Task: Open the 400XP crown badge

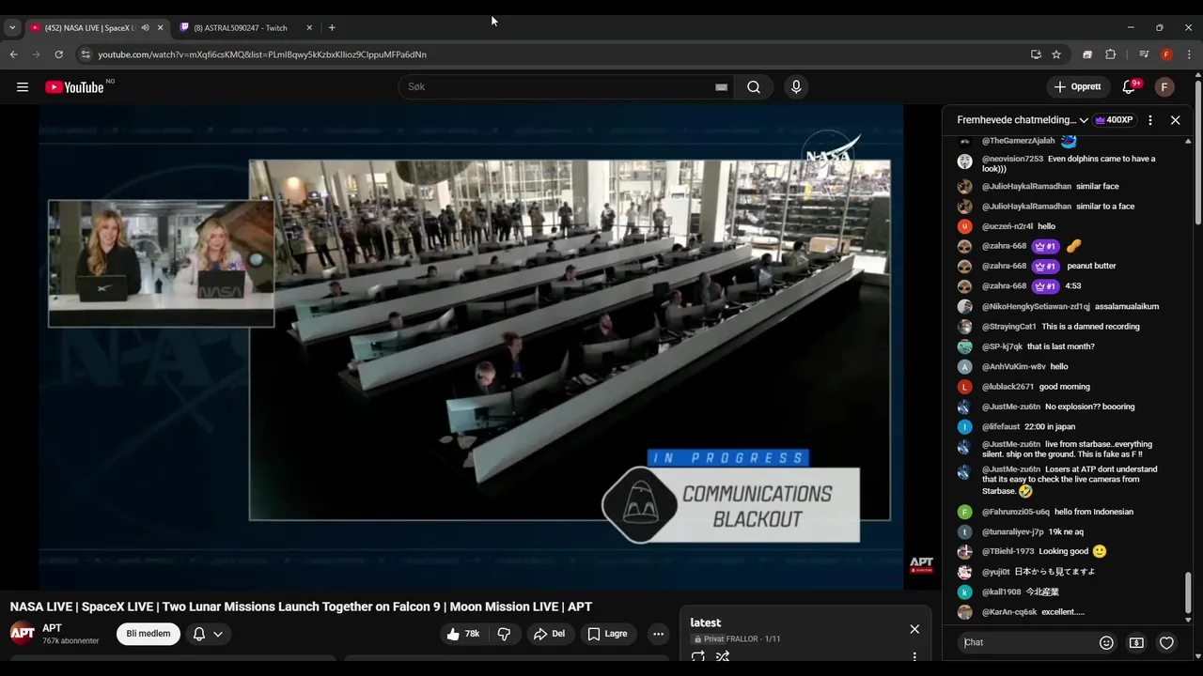Action: point(1115,120)
